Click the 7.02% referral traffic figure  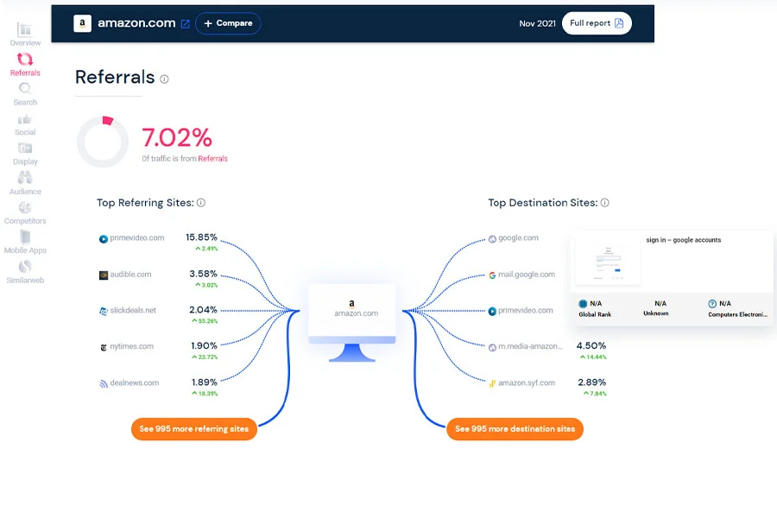pos(177,138)
